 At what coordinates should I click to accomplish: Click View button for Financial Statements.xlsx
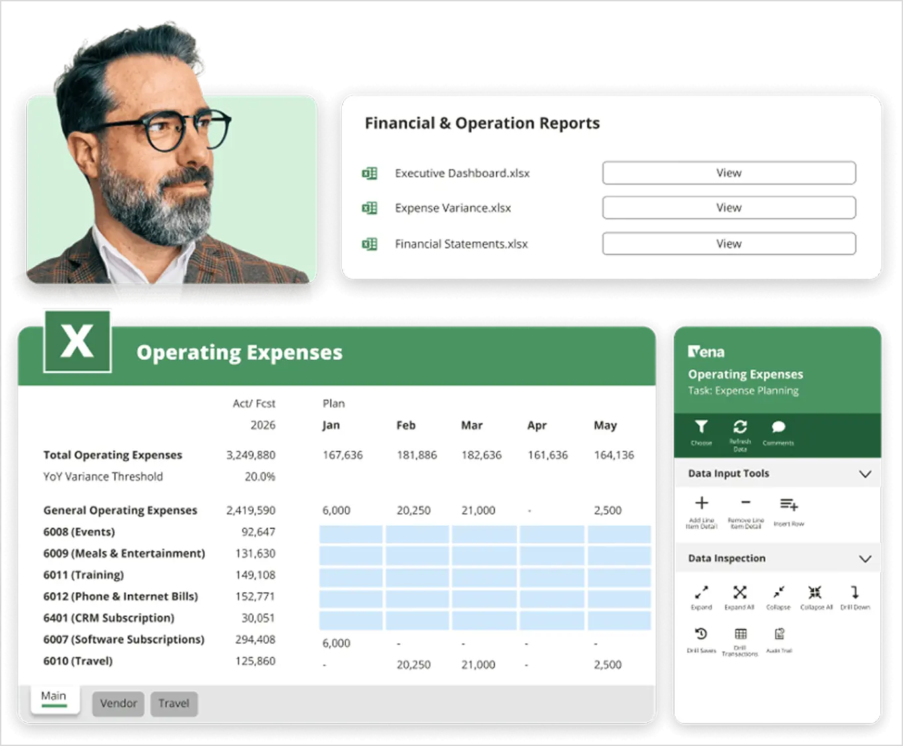(729, 244)
